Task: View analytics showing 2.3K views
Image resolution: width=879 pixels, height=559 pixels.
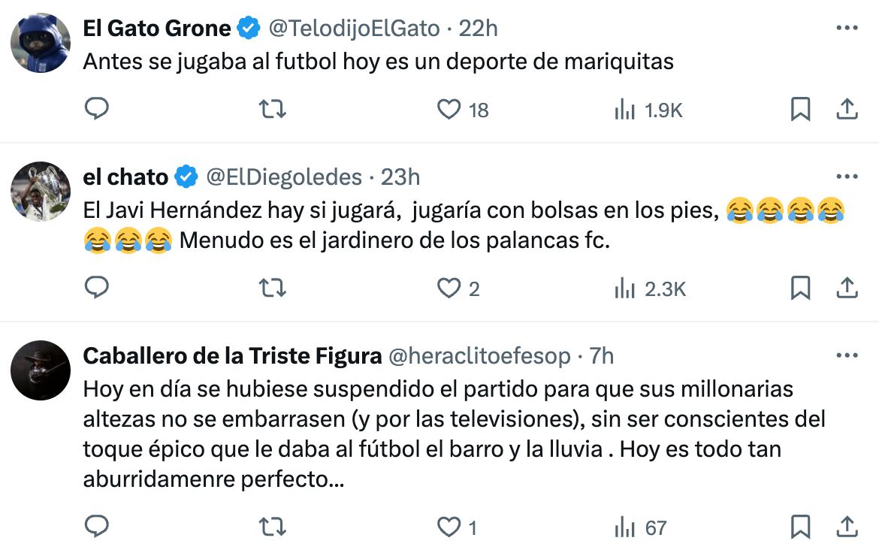Action: 625,289
